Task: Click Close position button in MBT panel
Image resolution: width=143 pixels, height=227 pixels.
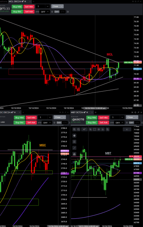Action: (x=130, y=117)
